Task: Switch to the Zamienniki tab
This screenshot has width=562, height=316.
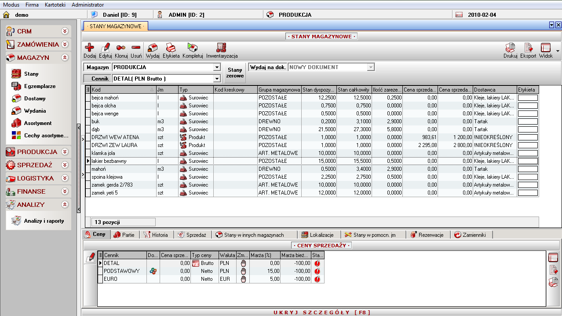Action: pyautogui.click(x=471, y=235)
